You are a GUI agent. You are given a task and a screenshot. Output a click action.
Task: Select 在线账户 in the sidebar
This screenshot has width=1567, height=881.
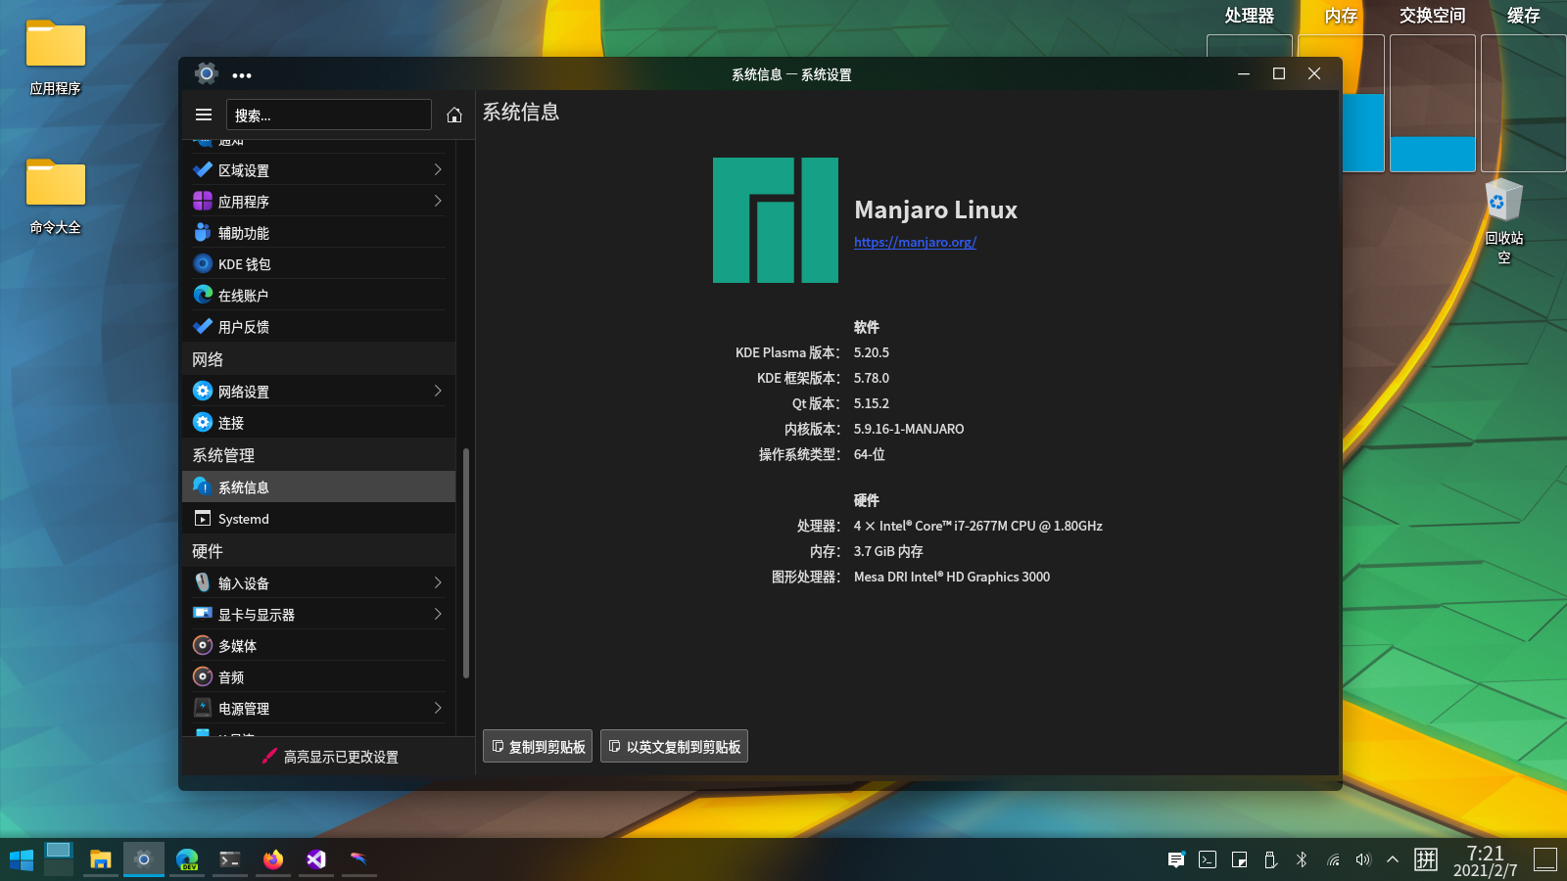[x=243, y=296]
